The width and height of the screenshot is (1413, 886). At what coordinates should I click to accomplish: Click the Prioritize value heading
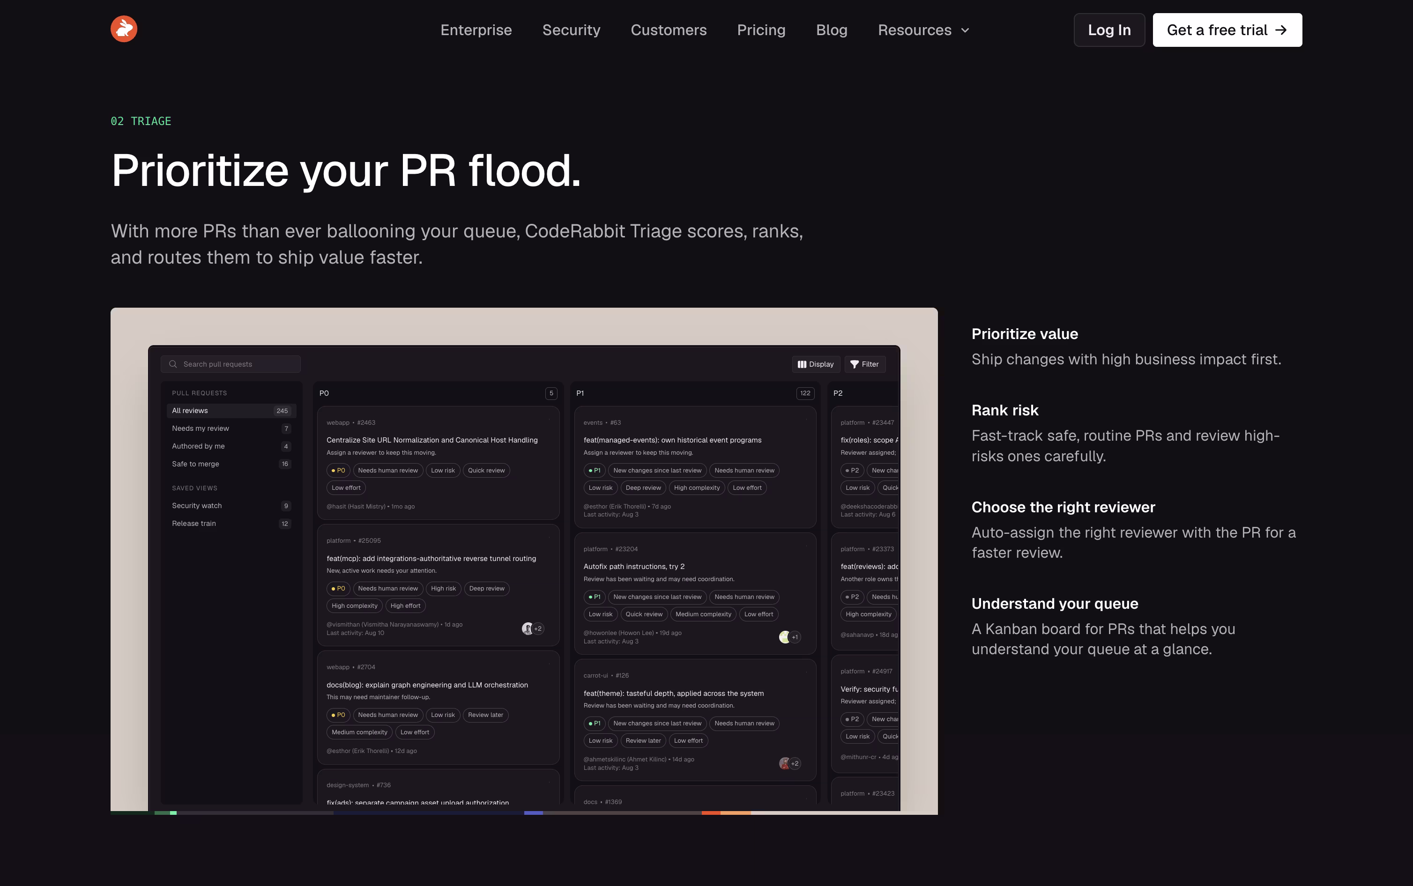[x=1025, y=334]
